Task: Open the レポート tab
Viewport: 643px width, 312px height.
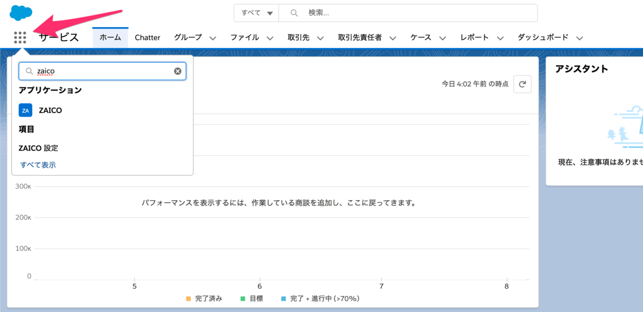Action: (x=475, y=38)
